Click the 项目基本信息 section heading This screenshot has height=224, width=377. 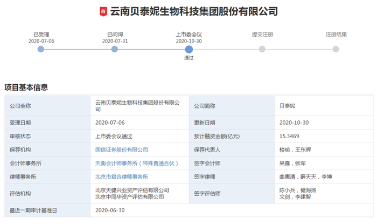26,87
